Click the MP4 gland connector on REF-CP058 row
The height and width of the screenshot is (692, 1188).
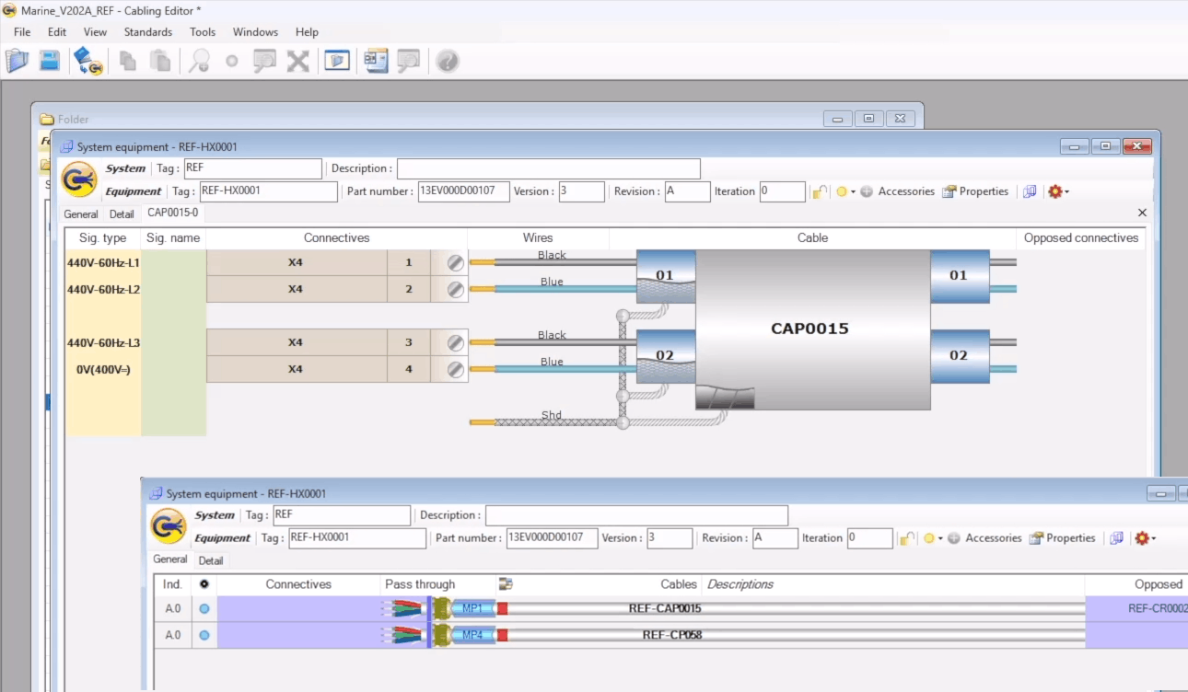pyautogui.click(x=472, y=635)
